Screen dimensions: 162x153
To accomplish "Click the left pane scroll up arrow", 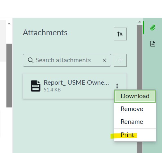I will point(9,24).
